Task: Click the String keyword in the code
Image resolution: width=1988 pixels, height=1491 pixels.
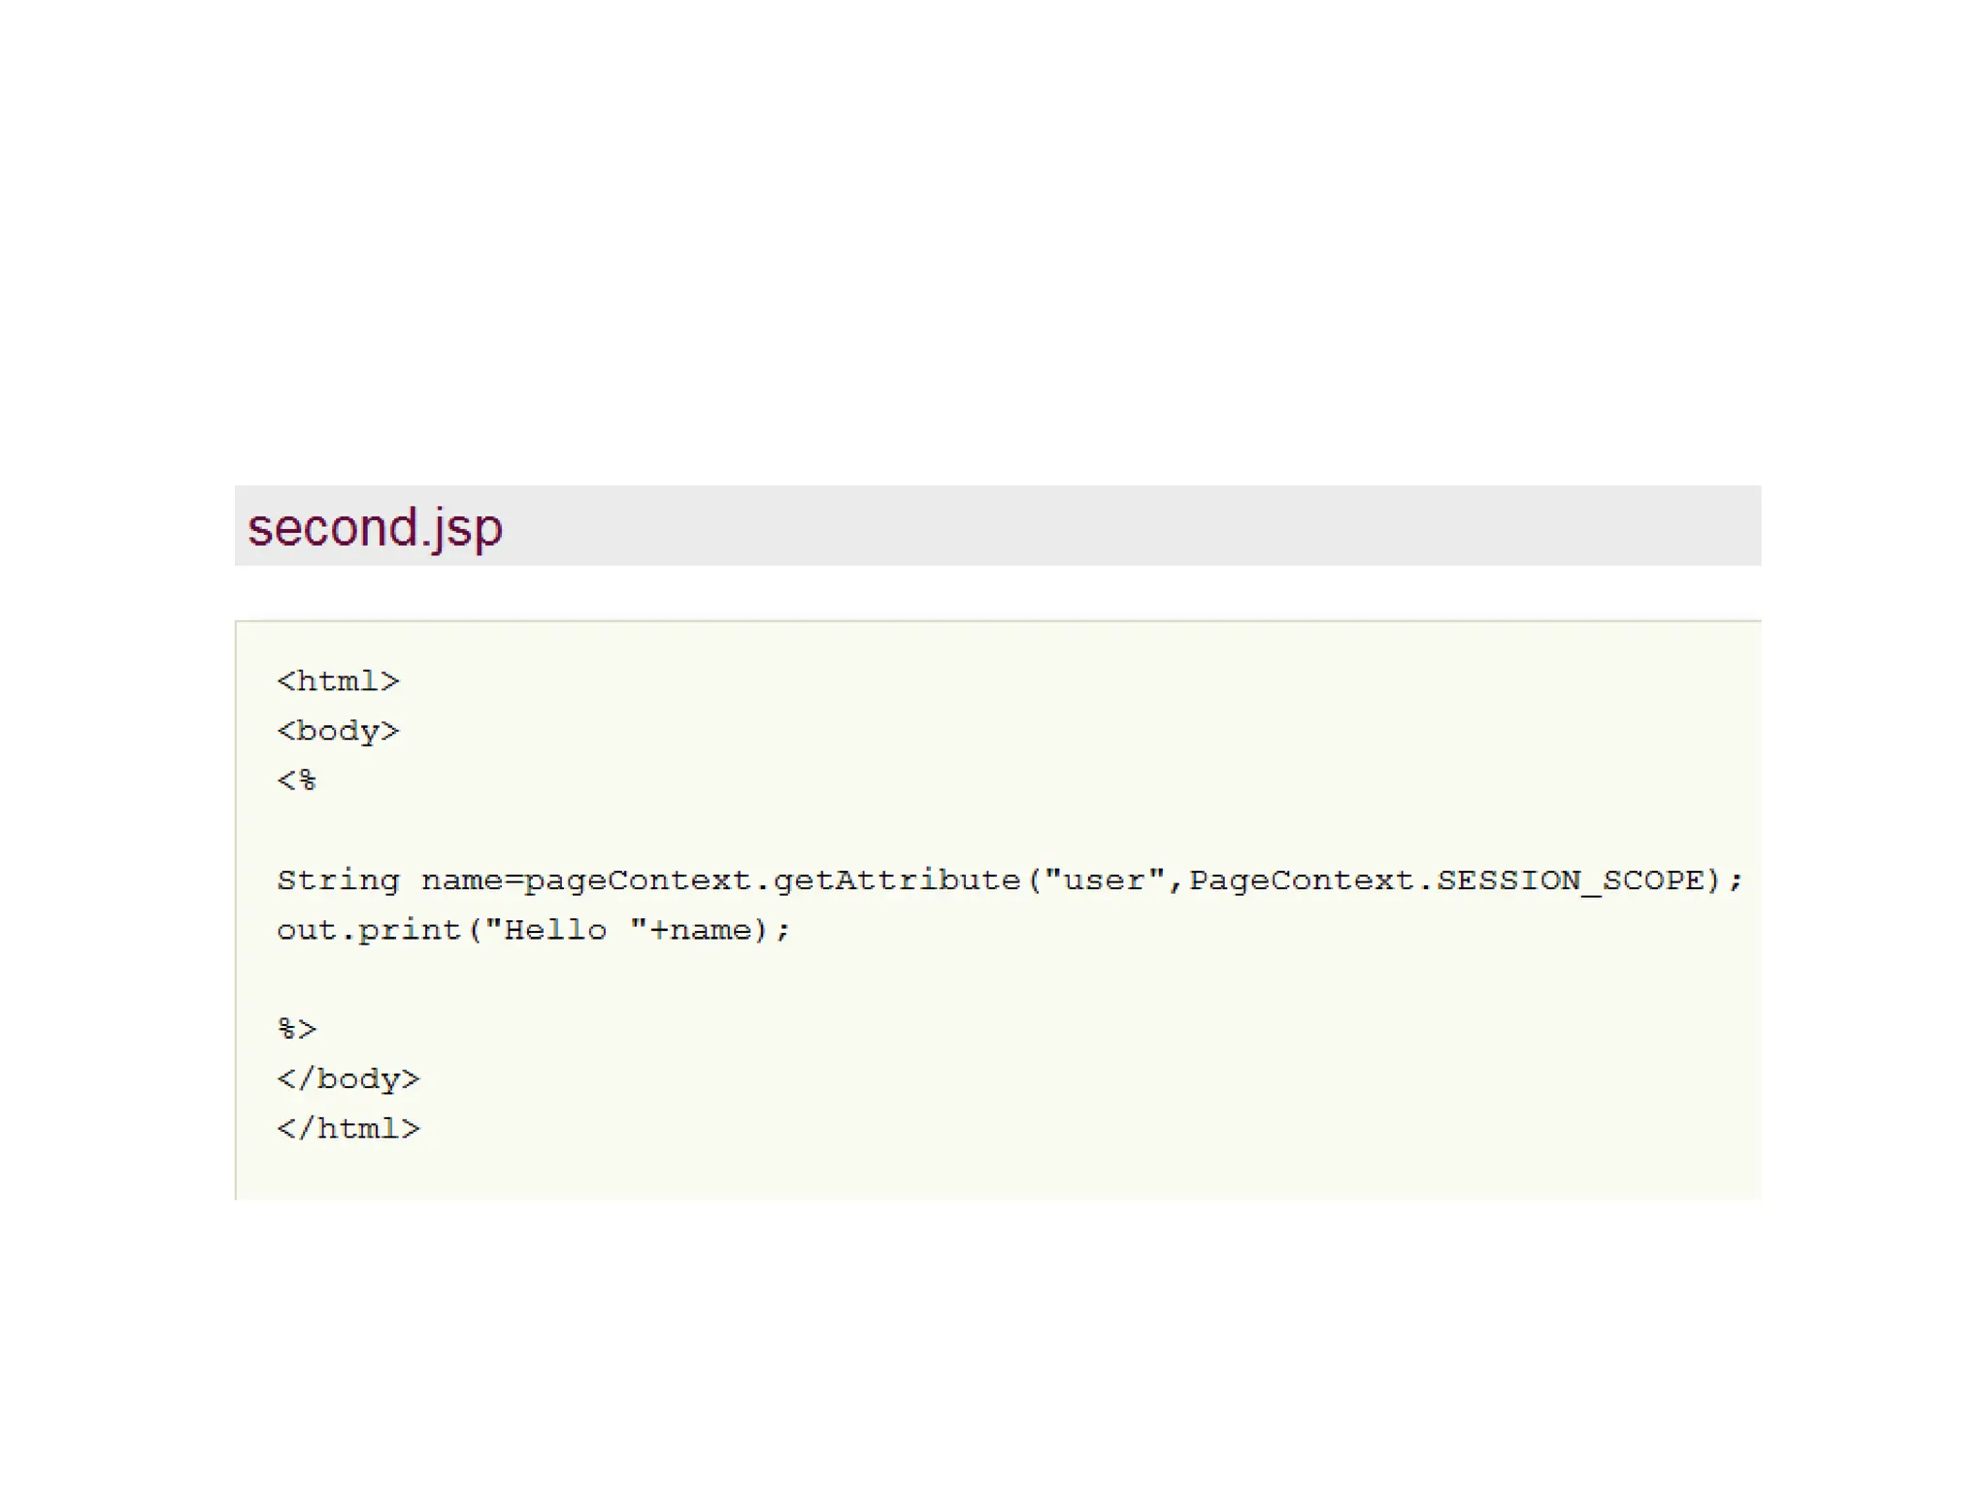Action: [338, 880]
